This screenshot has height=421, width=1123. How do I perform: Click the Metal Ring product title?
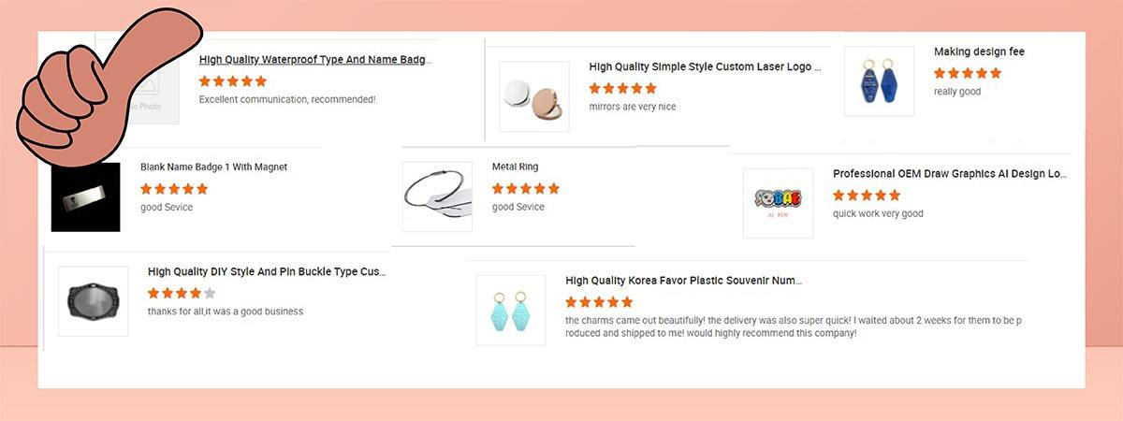tap(515, 167)
